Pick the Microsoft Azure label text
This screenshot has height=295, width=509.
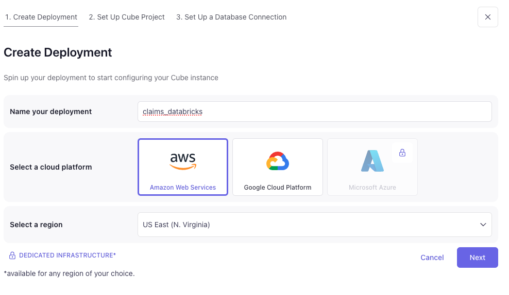coord(372,188)
